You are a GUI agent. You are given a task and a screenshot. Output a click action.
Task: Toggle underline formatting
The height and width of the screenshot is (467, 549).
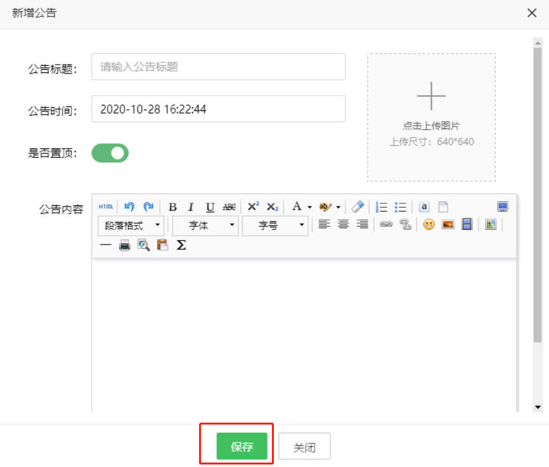210,207
